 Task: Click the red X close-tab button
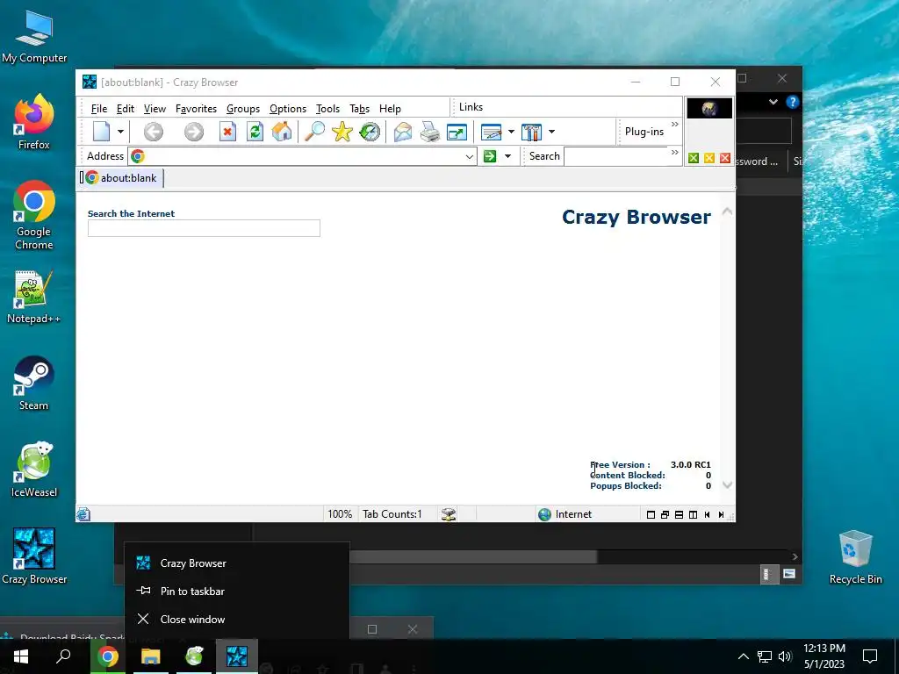(725, 158)
